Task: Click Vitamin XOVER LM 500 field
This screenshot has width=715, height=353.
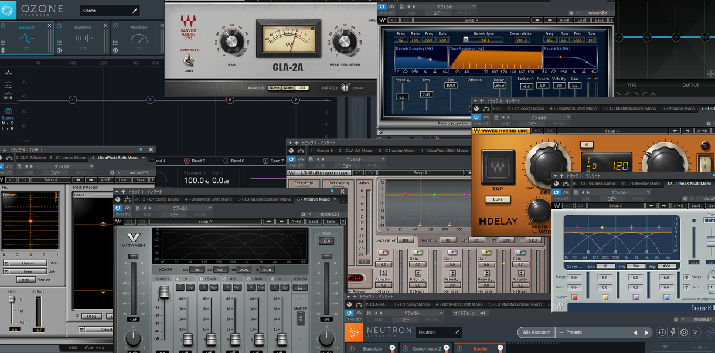Action: click(220, 270)
